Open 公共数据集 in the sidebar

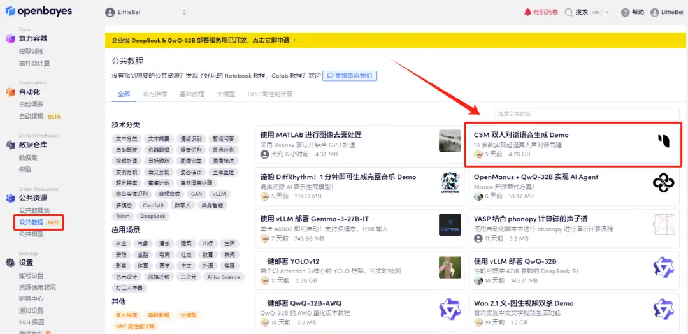[x=34, y=210]
